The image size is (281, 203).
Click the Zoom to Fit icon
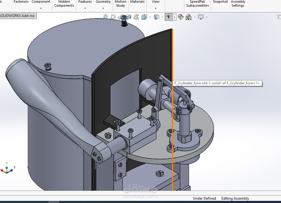pos(105,17)
